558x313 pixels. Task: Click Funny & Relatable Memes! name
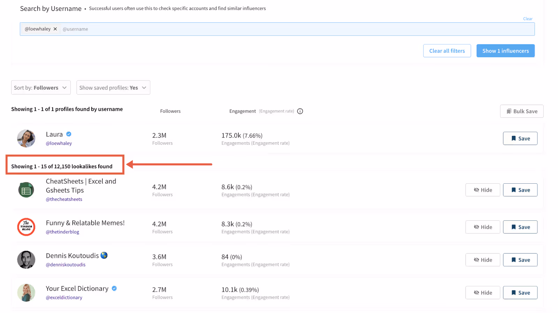pos(85,223)
